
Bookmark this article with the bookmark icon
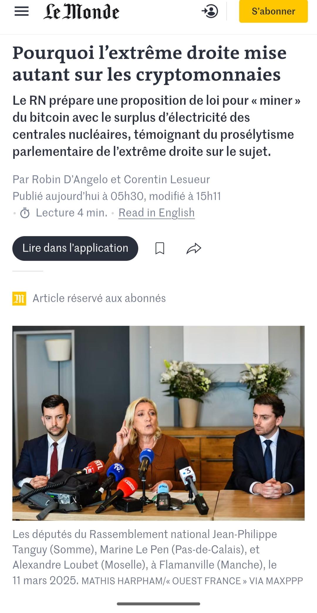[160, 248]
